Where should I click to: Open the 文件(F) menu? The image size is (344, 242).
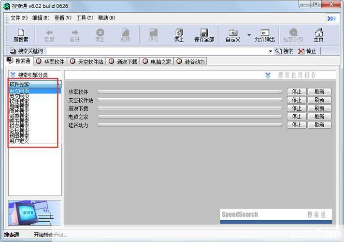pyautogui.click(x=19, y=18)
